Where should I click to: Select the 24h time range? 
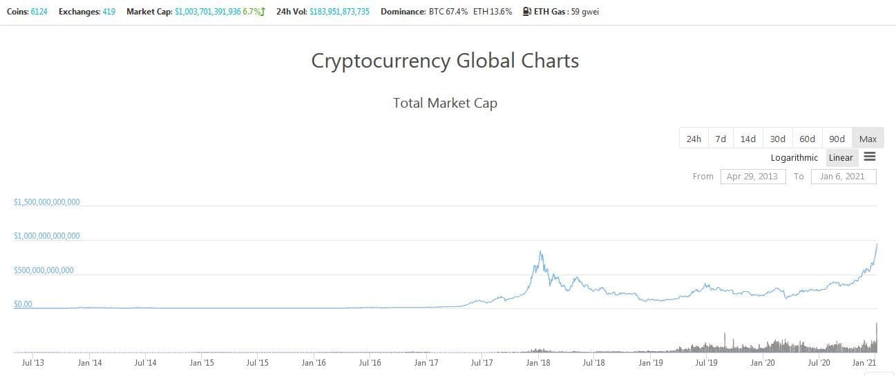coord(694,139)
